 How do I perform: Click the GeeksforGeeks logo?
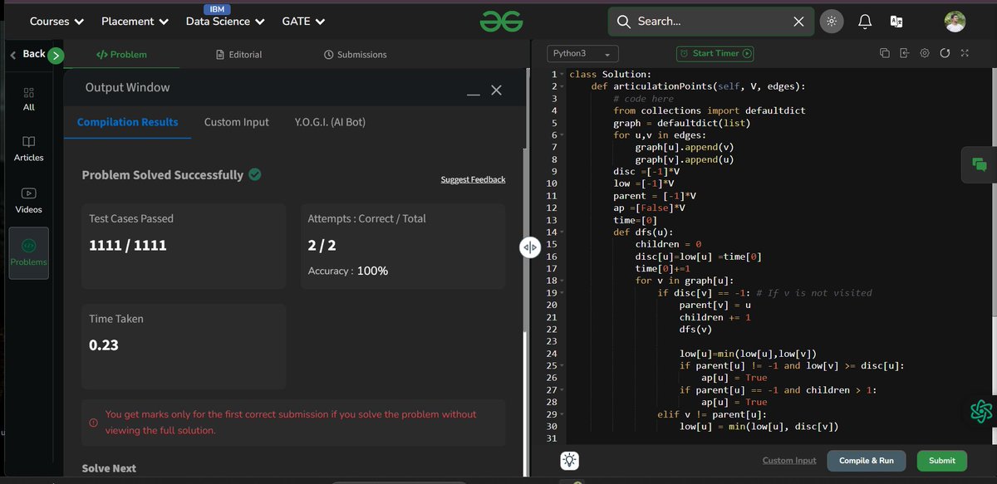[500, 22]
